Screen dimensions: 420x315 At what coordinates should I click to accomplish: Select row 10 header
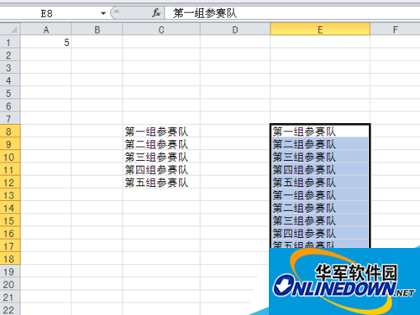click(10, 157)
